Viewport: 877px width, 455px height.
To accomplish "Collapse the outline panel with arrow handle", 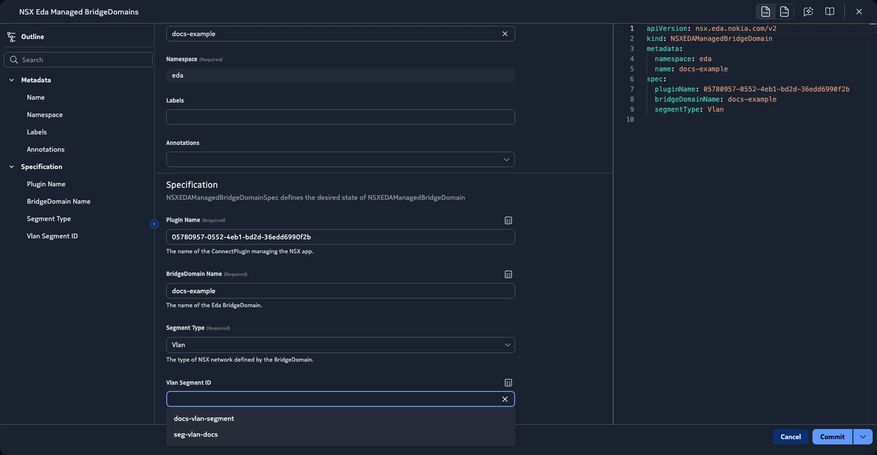I will coord(154,224).
